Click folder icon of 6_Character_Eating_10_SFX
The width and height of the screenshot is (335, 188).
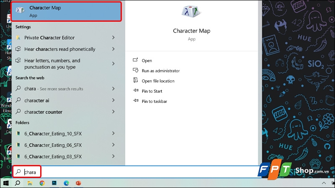(18, 133)
